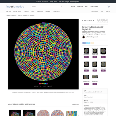Viewport: 116px width, 116px height.
Task: Open the SHOP menu
Action: [73, 7]
